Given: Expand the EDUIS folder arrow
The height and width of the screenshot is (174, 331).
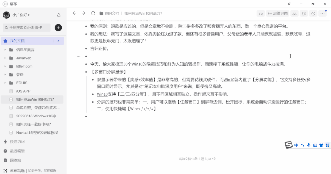Looking at the screenshot, I should coord(5,83).
